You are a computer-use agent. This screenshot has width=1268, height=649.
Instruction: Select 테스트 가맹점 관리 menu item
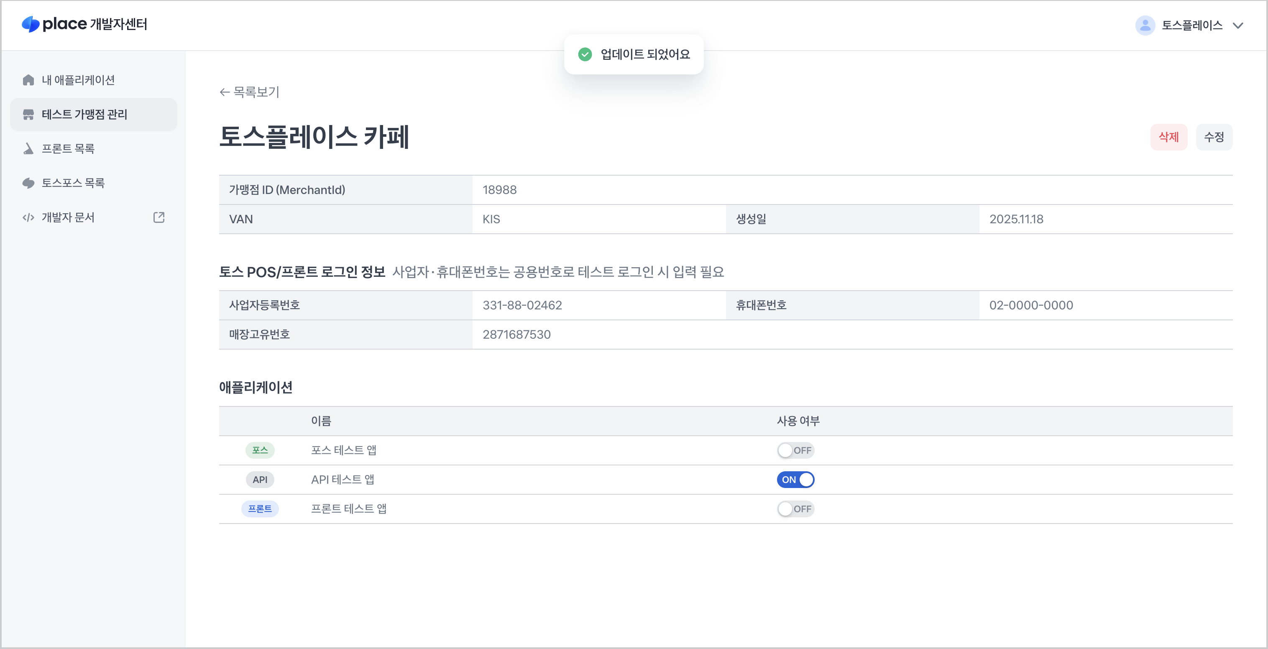pyautogui.click(x=84, y=114)
